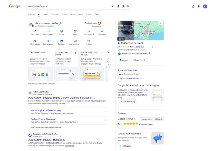This screenshot has height=151, width=210.
Task: Open Auto Carbon Busters | Halifax NS result
Action: (x=46, y=140)
